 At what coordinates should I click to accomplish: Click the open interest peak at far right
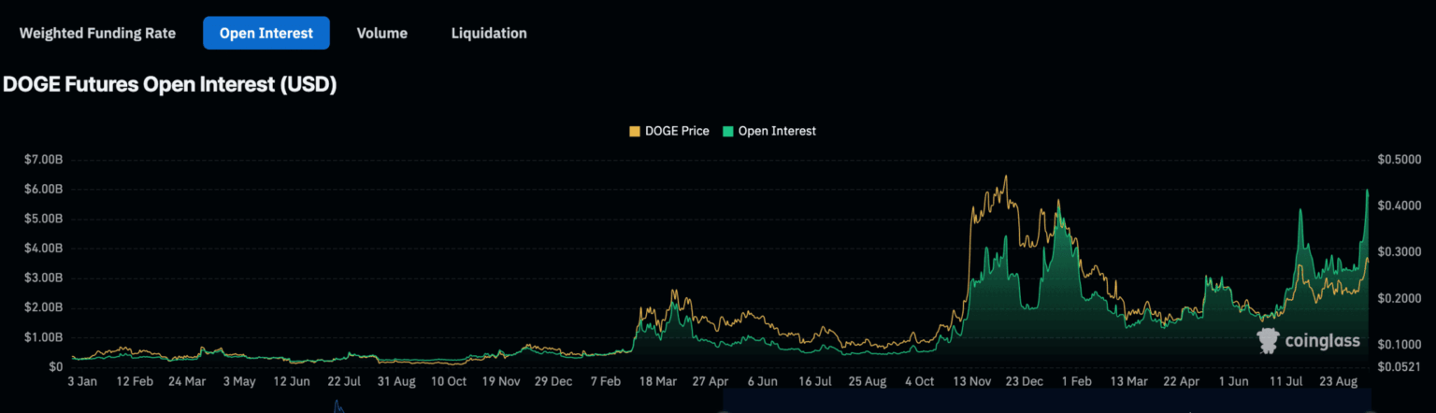coord(1367,191)
